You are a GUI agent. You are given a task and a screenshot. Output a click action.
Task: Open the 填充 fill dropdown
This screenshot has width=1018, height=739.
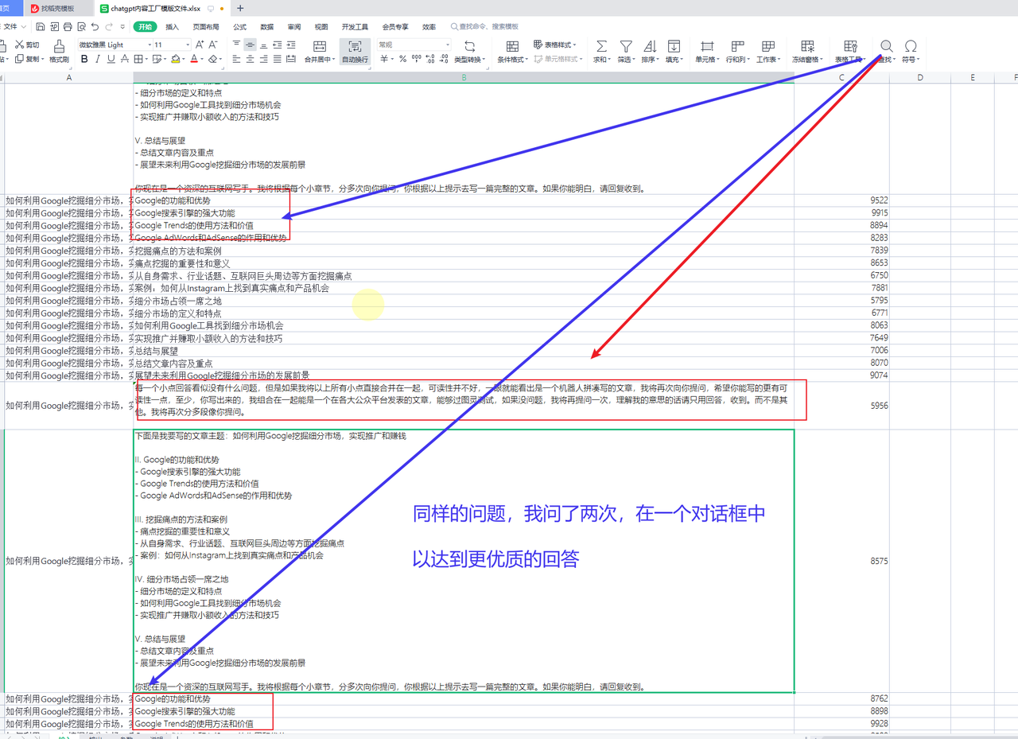coord(674,53)
